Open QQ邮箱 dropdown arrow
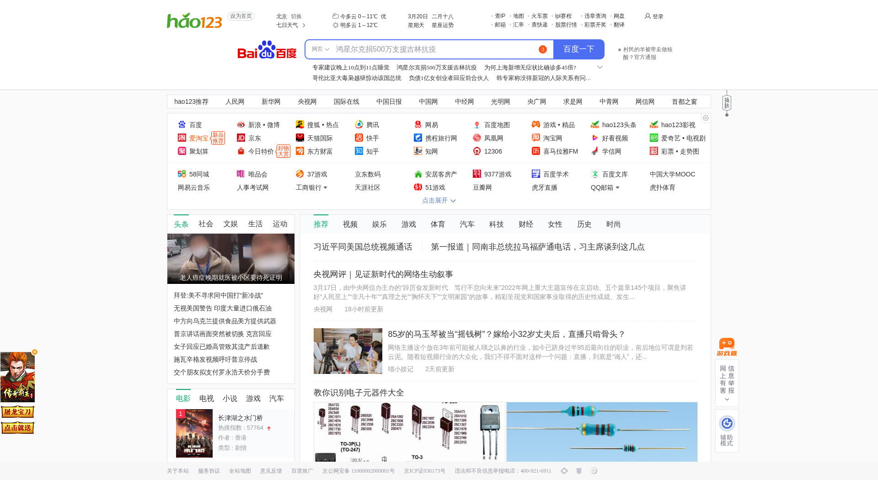 617,188
